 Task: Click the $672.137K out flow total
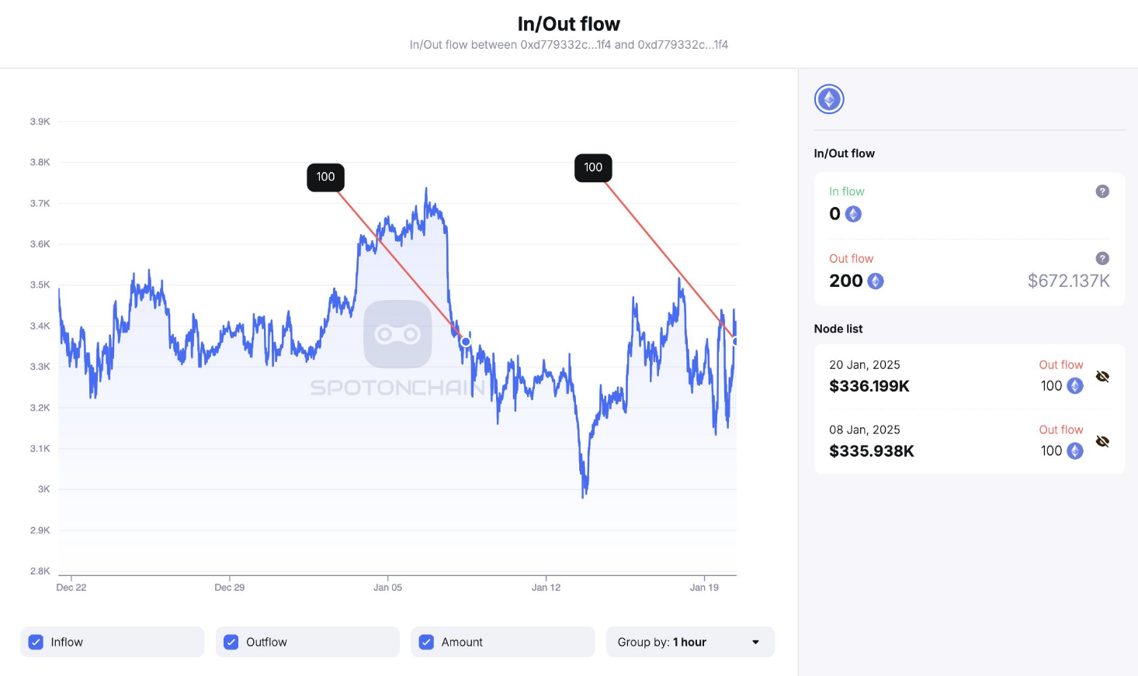1068,281
